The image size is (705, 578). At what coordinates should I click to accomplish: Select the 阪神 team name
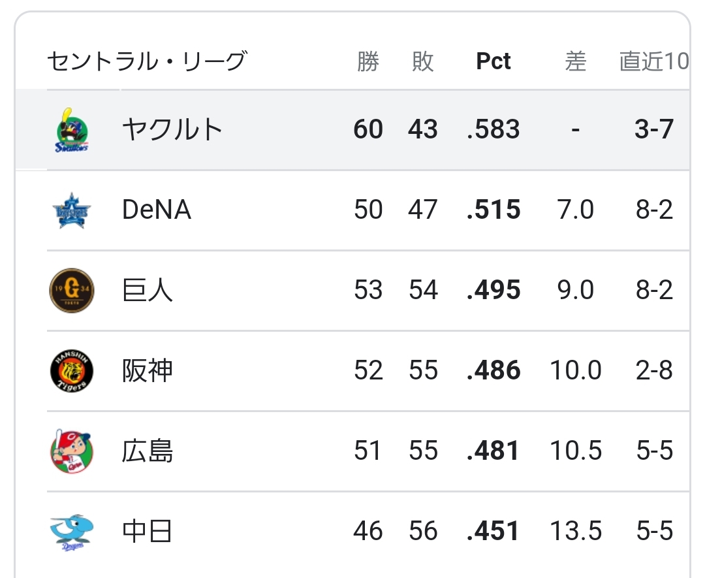[x=148, y=371]
